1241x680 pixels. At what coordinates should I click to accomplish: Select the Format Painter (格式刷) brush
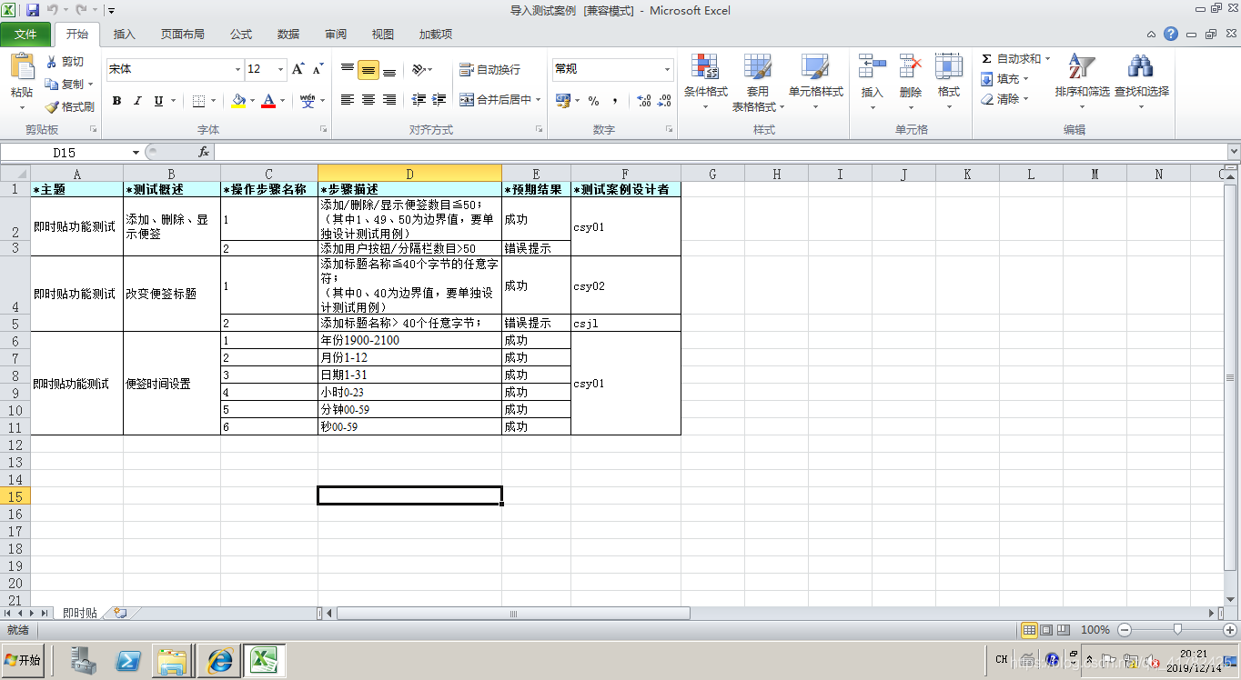[52, 106]
